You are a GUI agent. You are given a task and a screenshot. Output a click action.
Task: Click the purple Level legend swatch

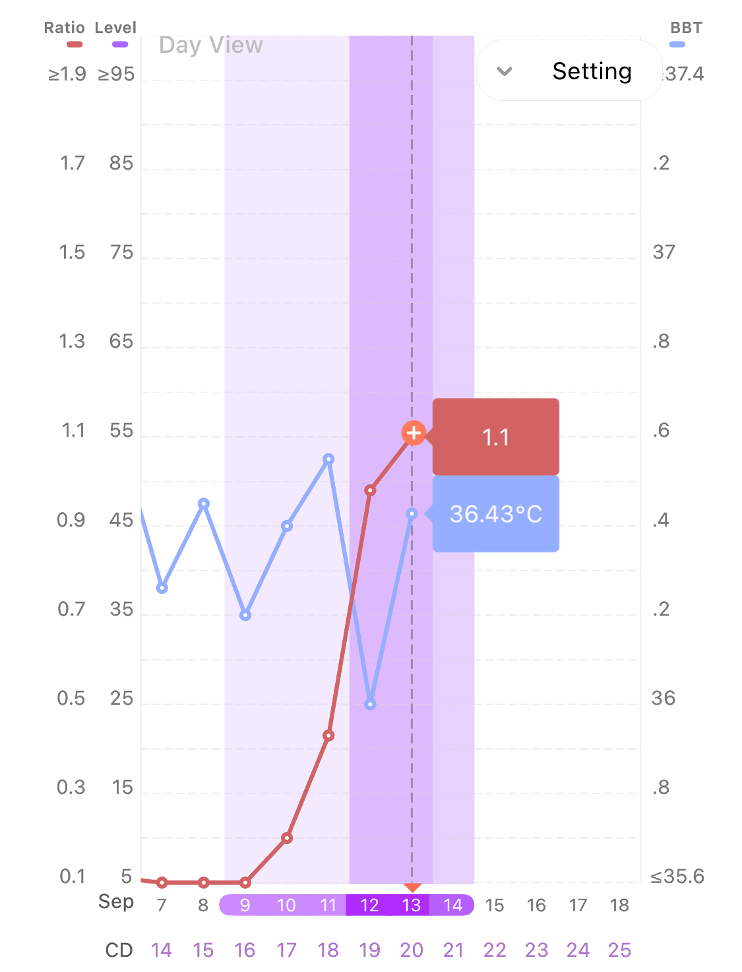(120, 44)
